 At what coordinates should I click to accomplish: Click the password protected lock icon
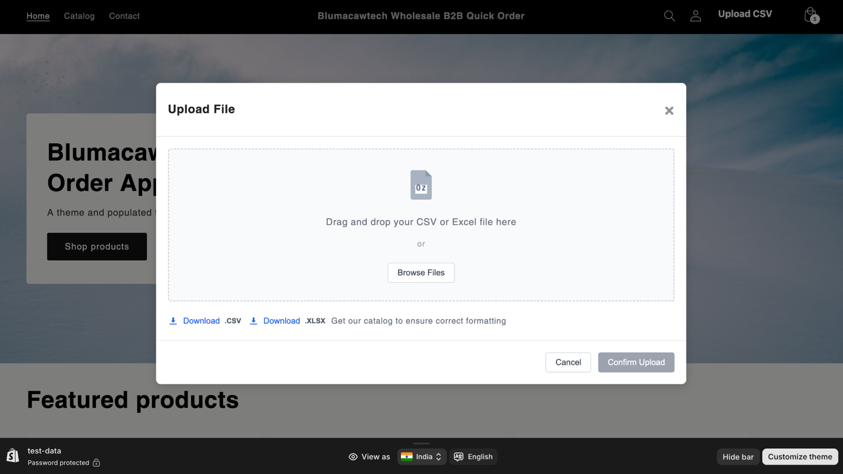tap(96, 463)
